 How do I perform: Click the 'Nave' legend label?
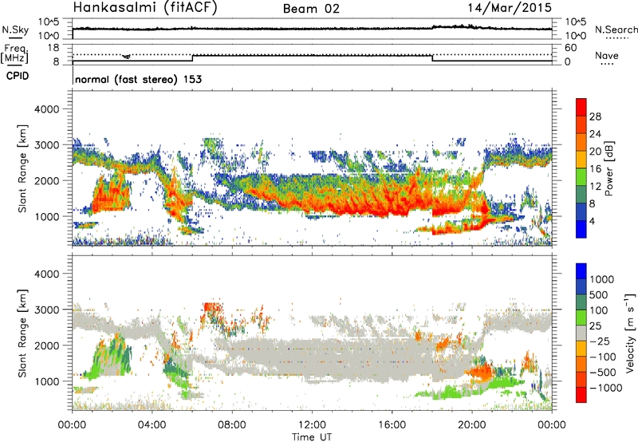click(x=607, y=56)
